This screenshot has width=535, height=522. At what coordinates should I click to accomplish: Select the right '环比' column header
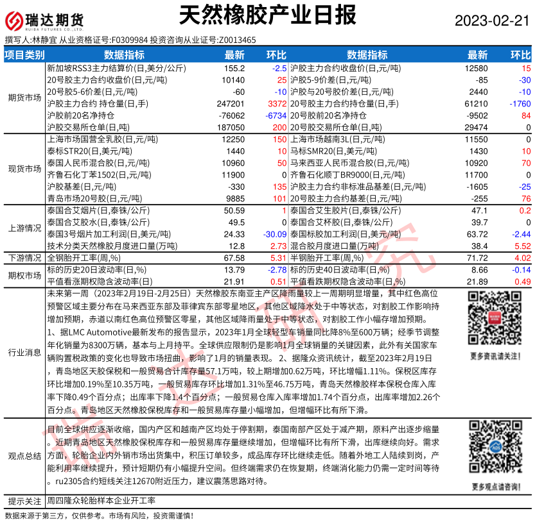(x=519, y=55)
